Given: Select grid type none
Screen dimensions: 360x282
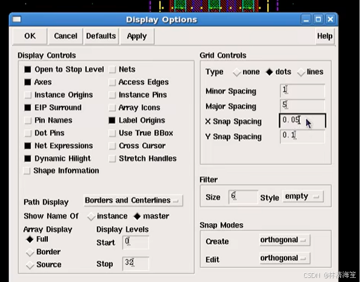Looking at the screenshot, I should [x=237, y=73].
